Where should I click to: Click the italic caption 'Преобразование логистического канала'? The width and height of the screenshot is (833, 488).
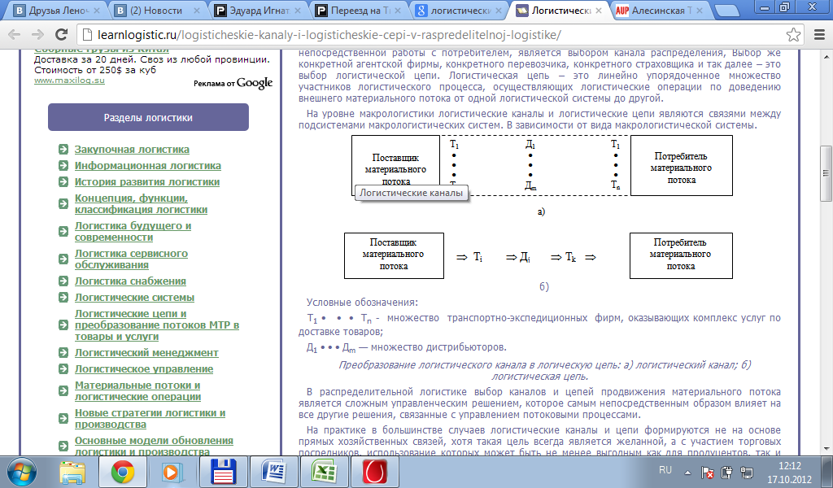[544, 371]
